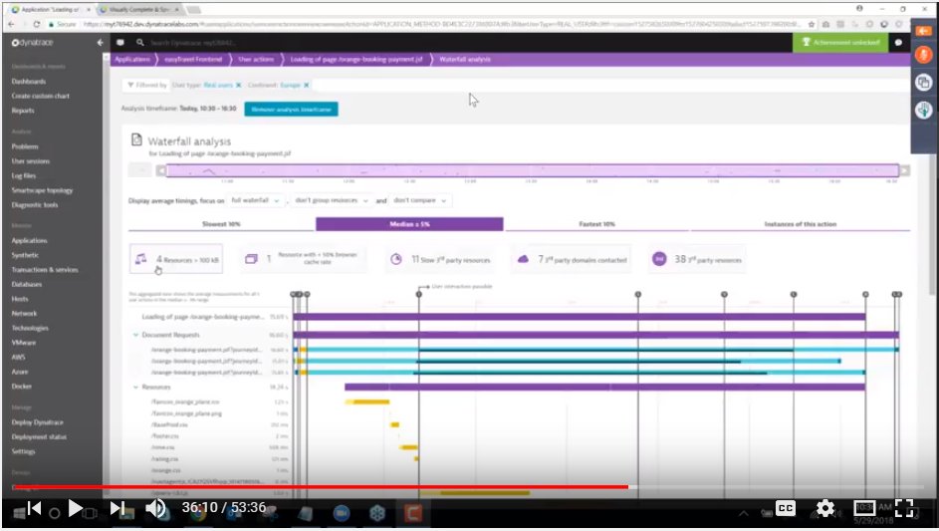
Task: Mute the video volume speaker icon
Action: pyautogui.click(x=156, y=509)
